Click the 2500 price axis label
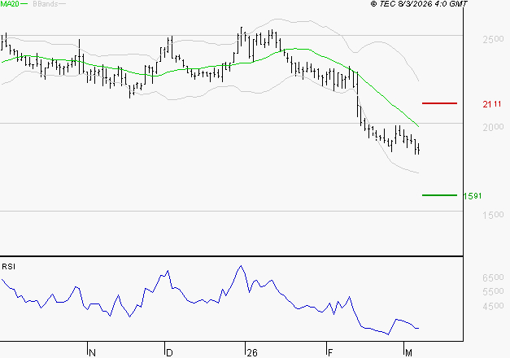This screenshot has height=358, width=510. pos(493,39)
